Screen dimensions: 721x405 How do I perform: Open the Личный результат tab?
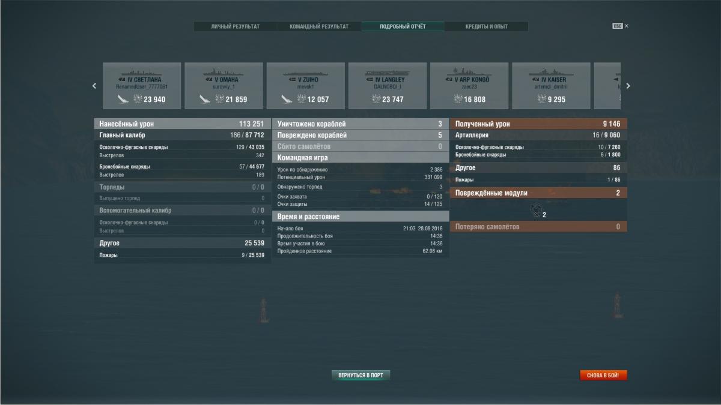pyautogui.click(x=236, y=26)
